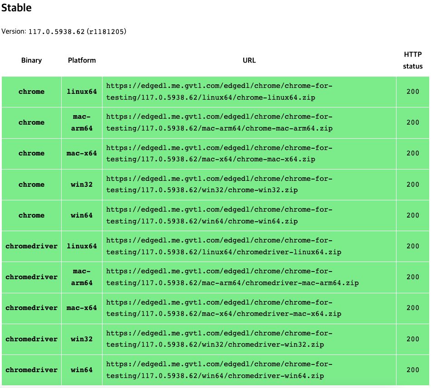Click chrome binary cell for linux64
431x388 pixels.
coord(32,92)
